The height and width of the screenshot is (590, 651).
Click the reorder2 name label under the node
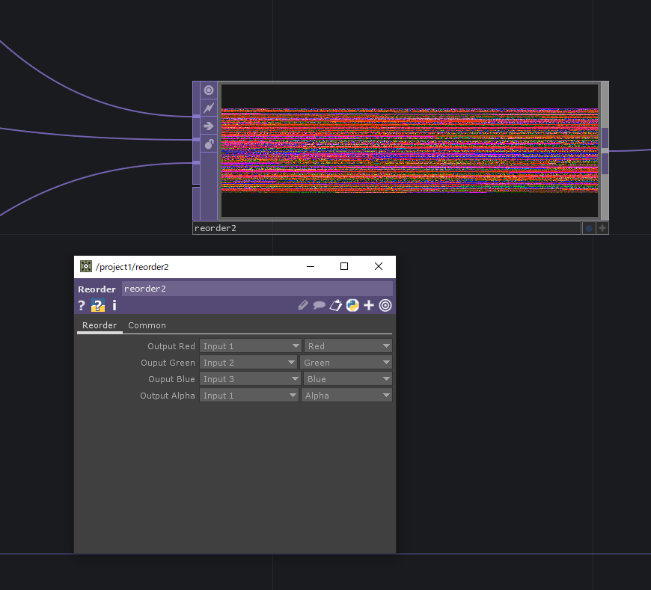tap(387, 228)
